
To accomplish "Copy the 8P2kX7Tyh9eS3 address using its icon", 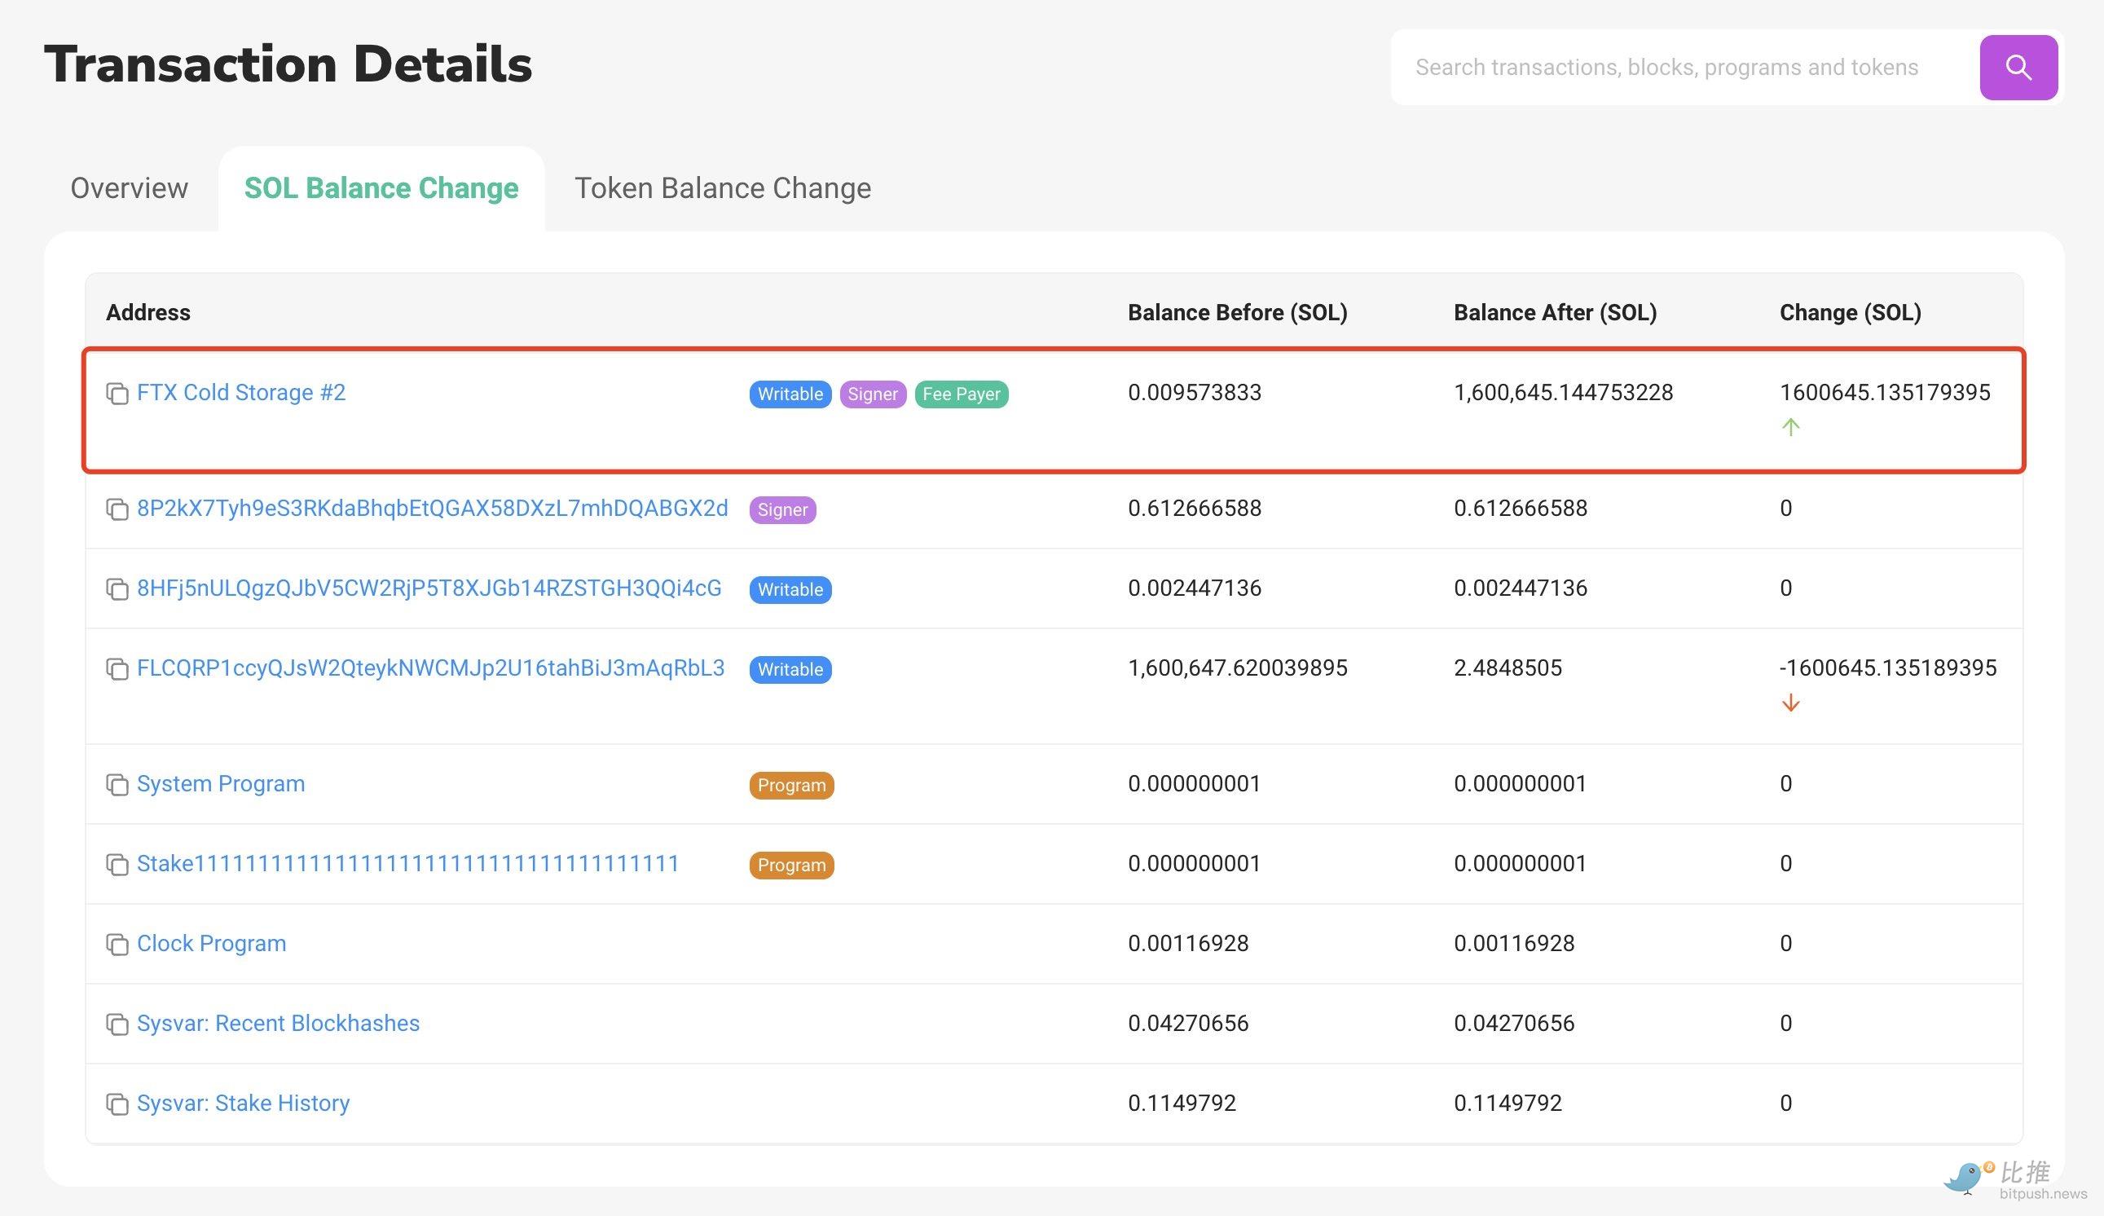I will (x=117, y=509).
